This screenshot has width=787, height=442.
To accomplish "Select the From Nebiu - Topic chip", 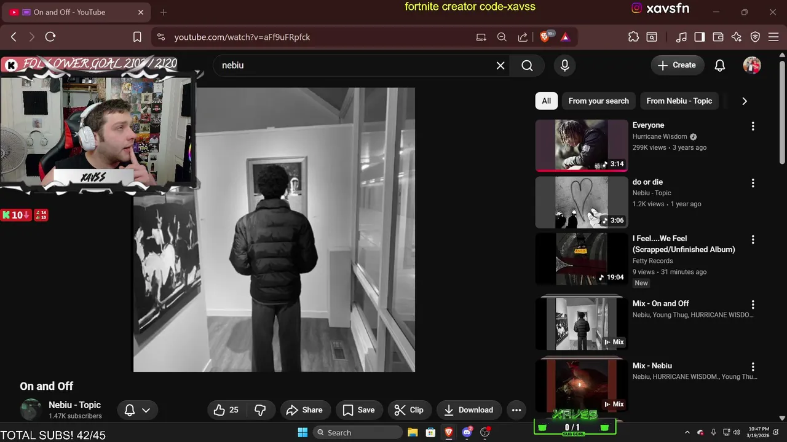I will 679,101.
